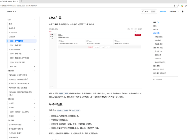187x140 pixels.
Task: Jump to 一级导航 in the table of contents
Action: (x=158, y=40)
